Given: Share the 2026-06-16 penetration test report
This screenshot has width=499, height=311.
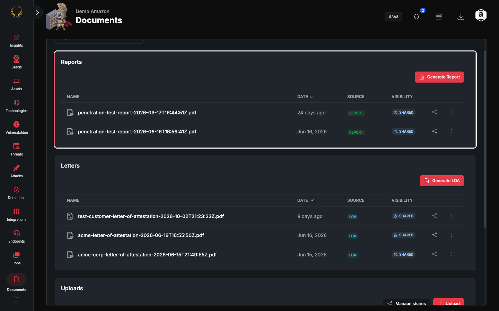Looking at the screenshot, I should 435,131.
